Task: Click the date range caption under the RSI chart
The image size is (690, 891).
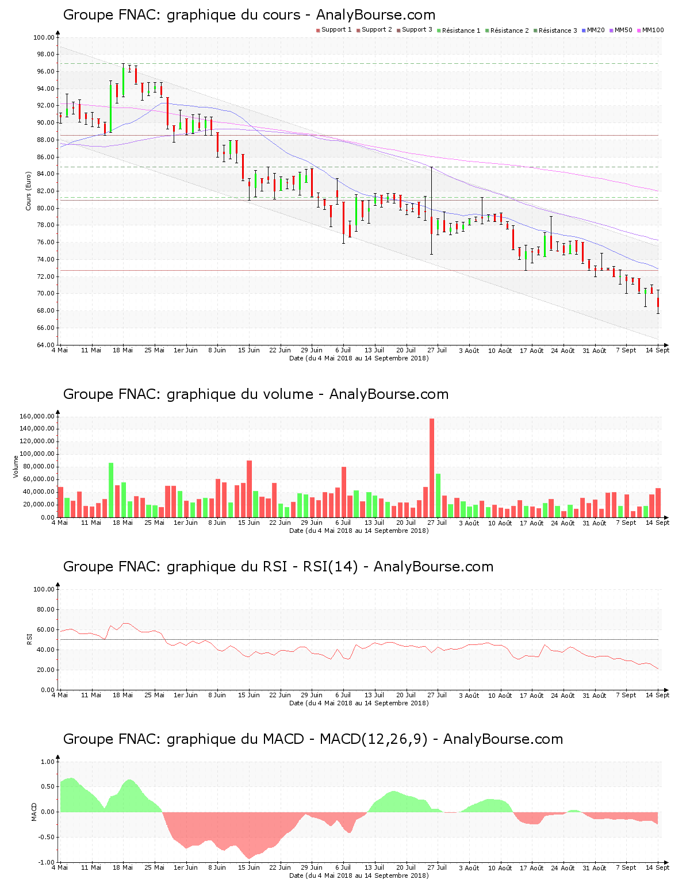Action: coord(359,703)
